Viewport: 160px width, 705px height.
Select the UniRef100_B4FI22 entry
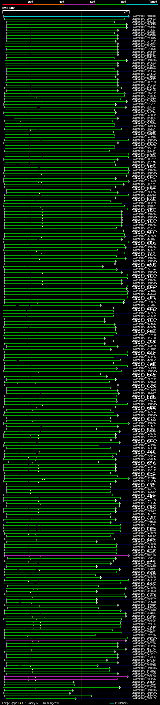click(143, 88)
